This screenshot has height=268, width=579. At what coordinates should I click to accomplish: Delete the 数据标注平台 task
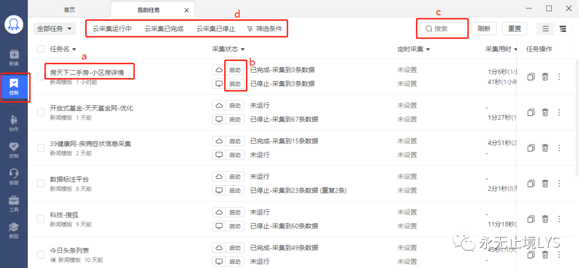(545, 183)
